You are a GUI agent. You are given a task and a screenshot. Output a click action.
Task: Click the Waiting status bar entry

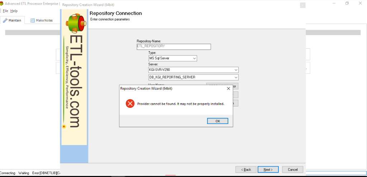click(x=24, y=173)
